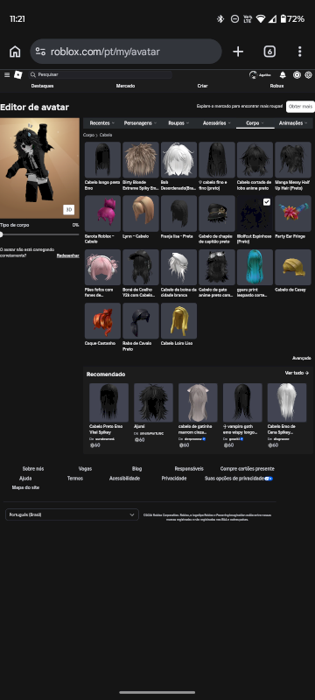
Task: Select Dirty Blonde Extreme Spiky hair
Action: point(141,160)
